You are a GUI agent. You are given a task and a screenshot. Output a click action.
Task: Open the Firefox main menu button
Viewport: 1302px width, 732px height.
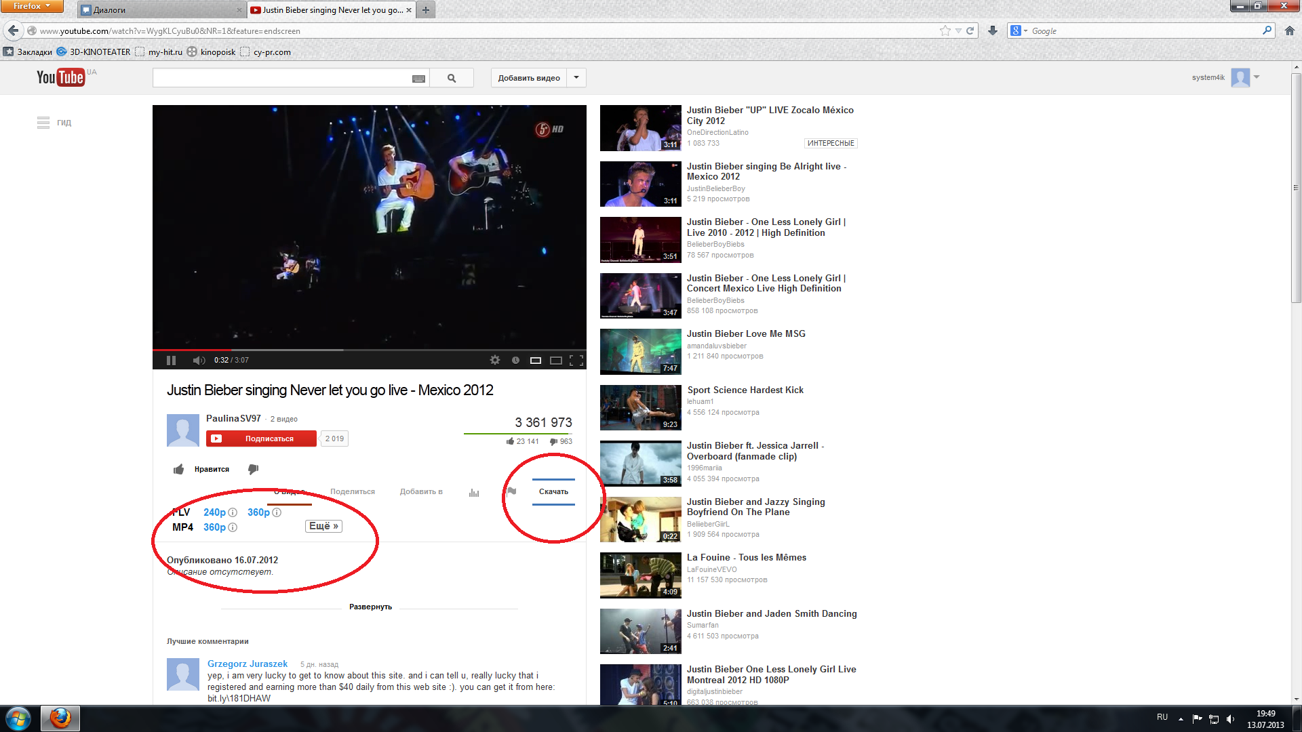point(32,6)
